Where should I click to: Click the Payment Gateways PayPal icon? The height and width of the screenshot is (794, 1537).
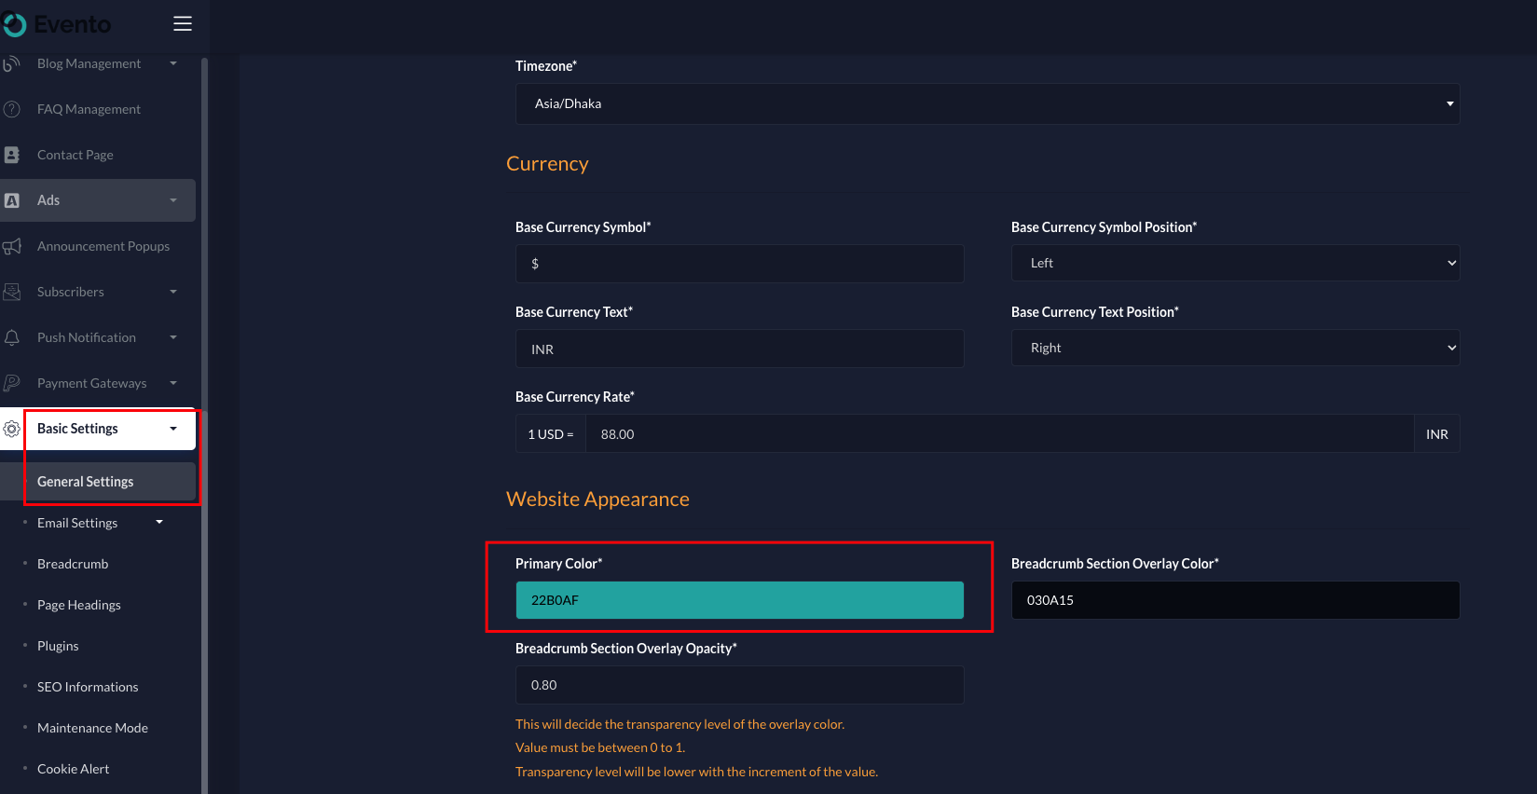pos(12,383)
